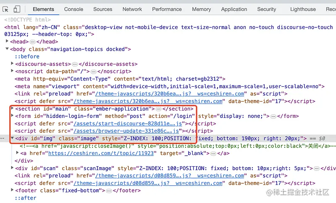Select the closeImage comment line
The width and height of the screenshot is (336, 203).
click(178, 146)
